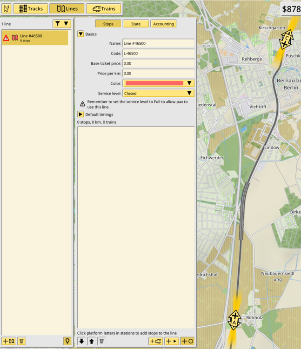301x349 pixels.
Task: Click the red warning icon on Line #46500
Action: [6, 38]
